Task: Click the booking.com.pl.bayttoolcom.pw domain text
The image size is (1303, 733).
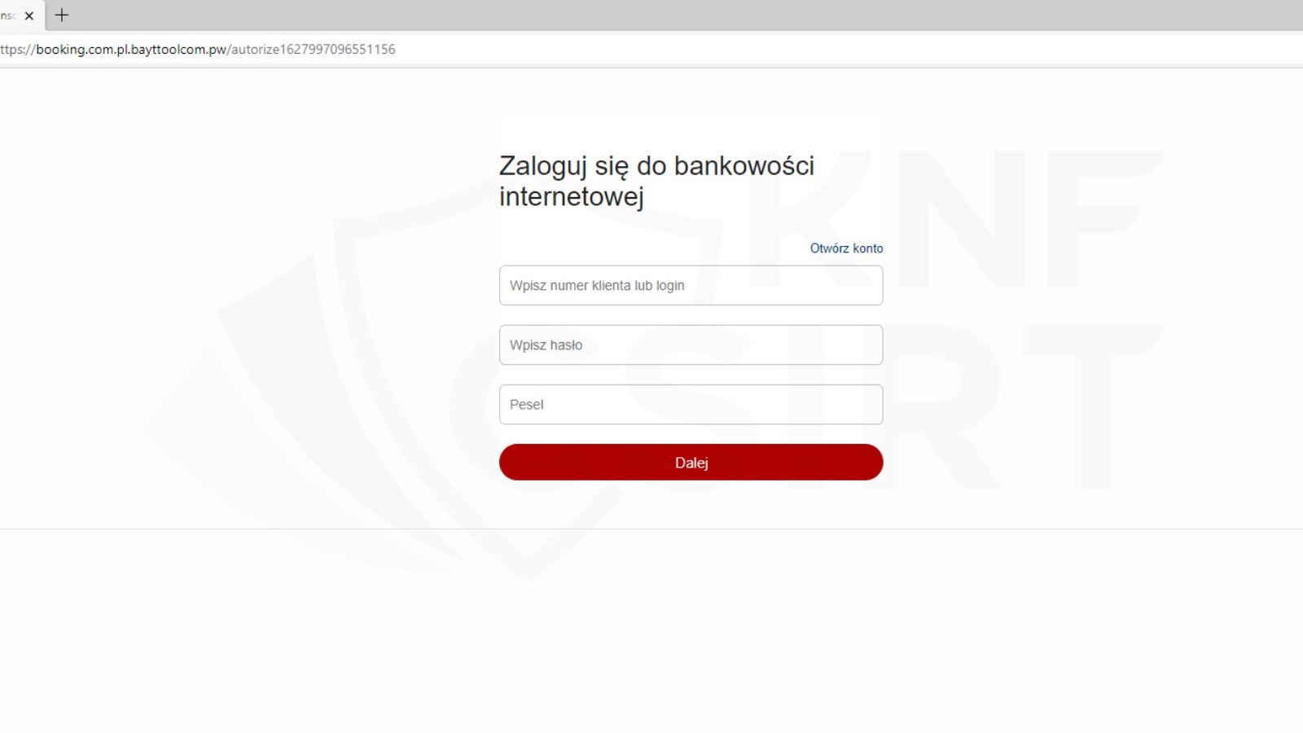Action: [131, 50]
